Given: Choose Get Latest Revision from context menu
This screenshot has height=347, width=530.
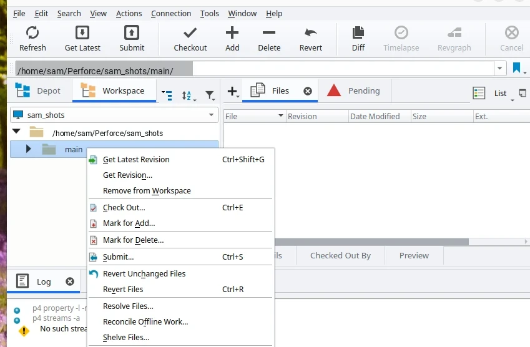Looking at the screenshot, I should click(180, 160).
